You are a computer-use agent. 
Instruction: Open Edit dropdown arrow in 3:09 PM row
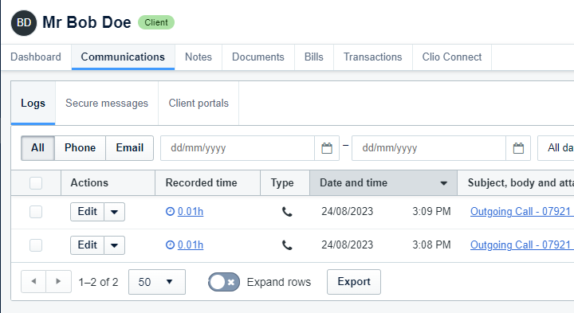(114, 212)
